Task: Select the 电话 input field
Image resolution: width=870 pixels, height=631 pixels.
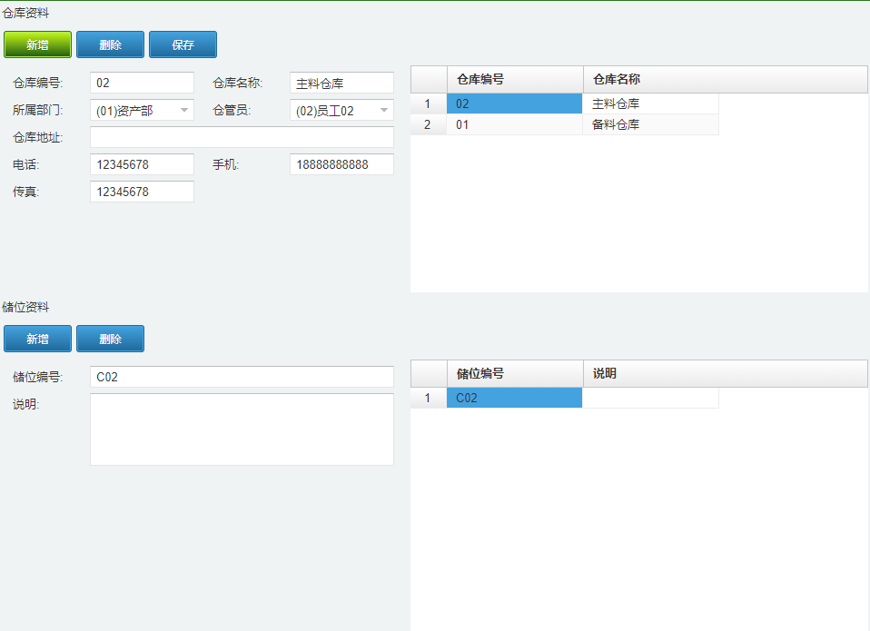Action: tap(142, 164)
